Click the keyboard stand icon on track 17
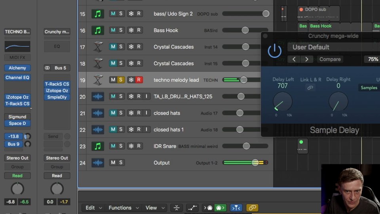The height and width of the screenshot is (214, 380). [98, 47]
